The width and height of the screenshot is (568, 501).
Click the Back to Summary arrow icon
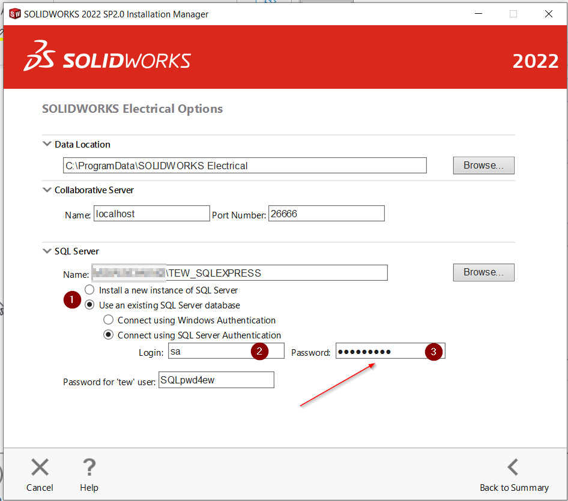coord(513,467)
